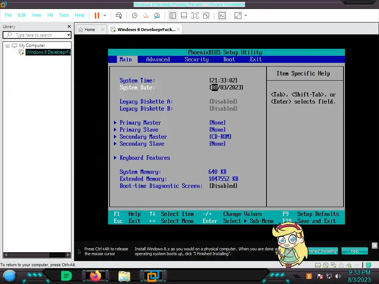Select the BIOS Boot menu
Viewport: 379px width, 284px height.
[229, 60]
